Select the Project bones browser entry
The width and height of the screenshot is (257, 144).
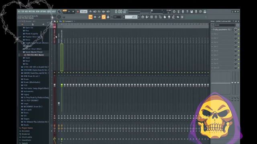pyautogui.click(x=27, y=128)
